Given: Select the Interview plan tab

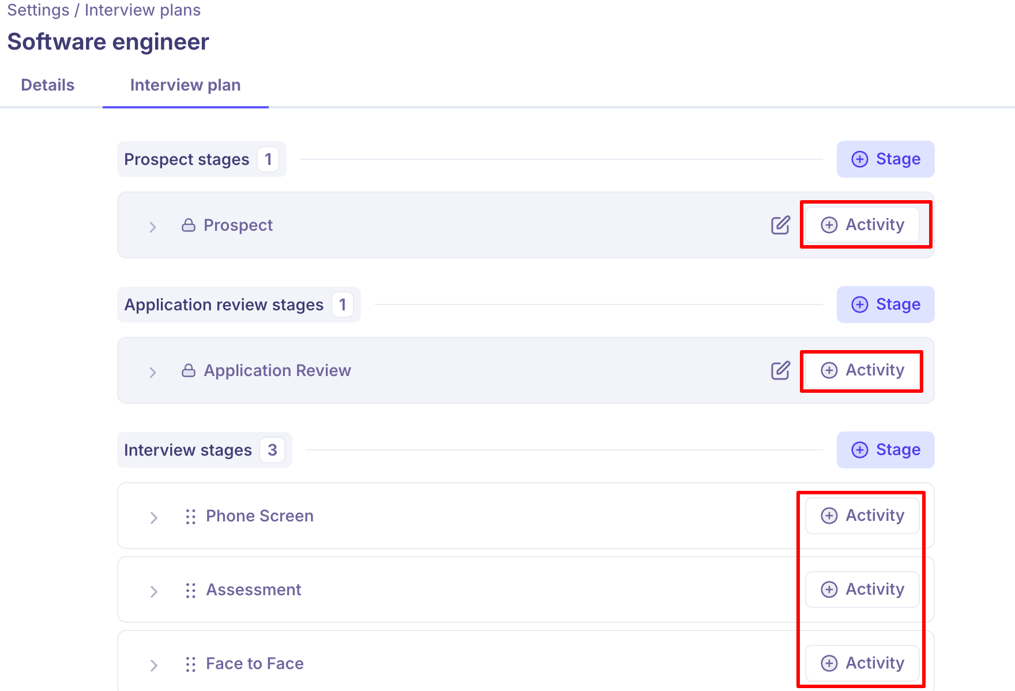Looking at the screenshot, I should click(185, 85).
